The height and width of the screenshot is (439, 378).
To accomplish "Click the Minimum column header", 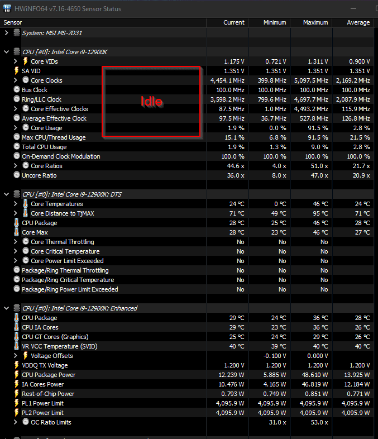I will (x=269, y=22).
